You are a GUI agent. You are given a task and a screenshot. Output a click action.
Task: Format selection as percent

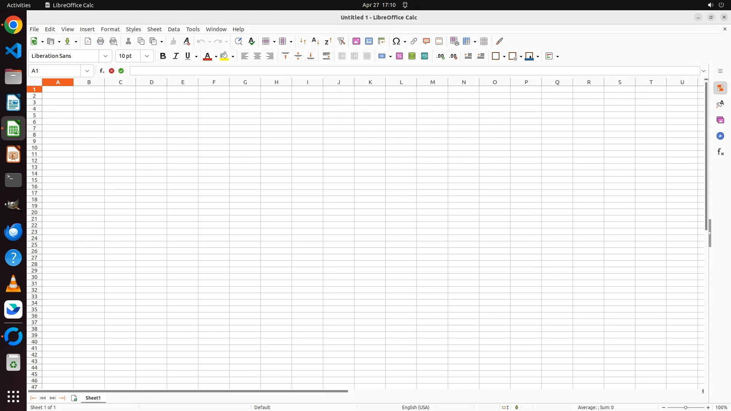[399, 56]
